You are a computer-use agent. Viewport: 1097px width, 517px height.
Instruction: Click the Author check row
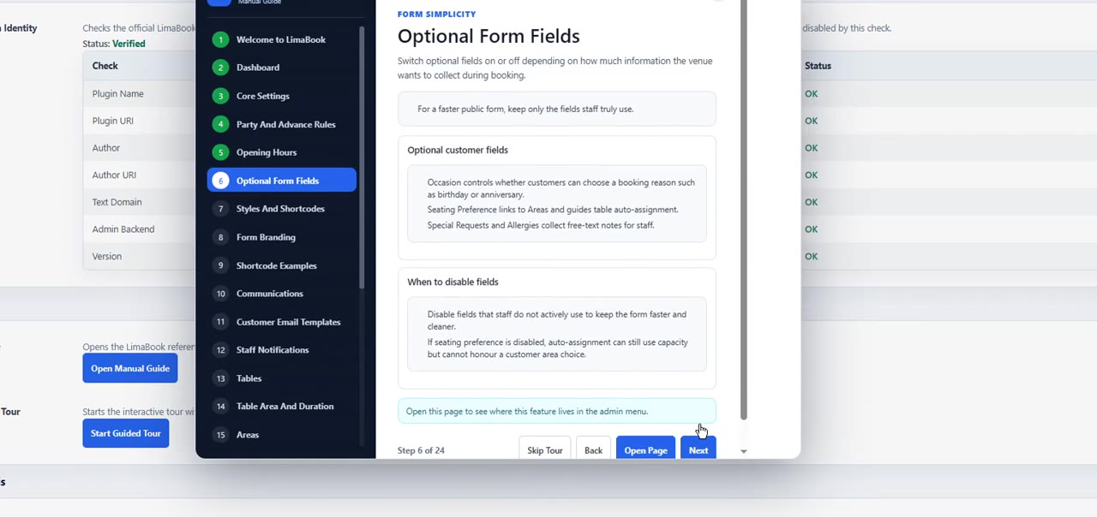[x=140, y=148]
